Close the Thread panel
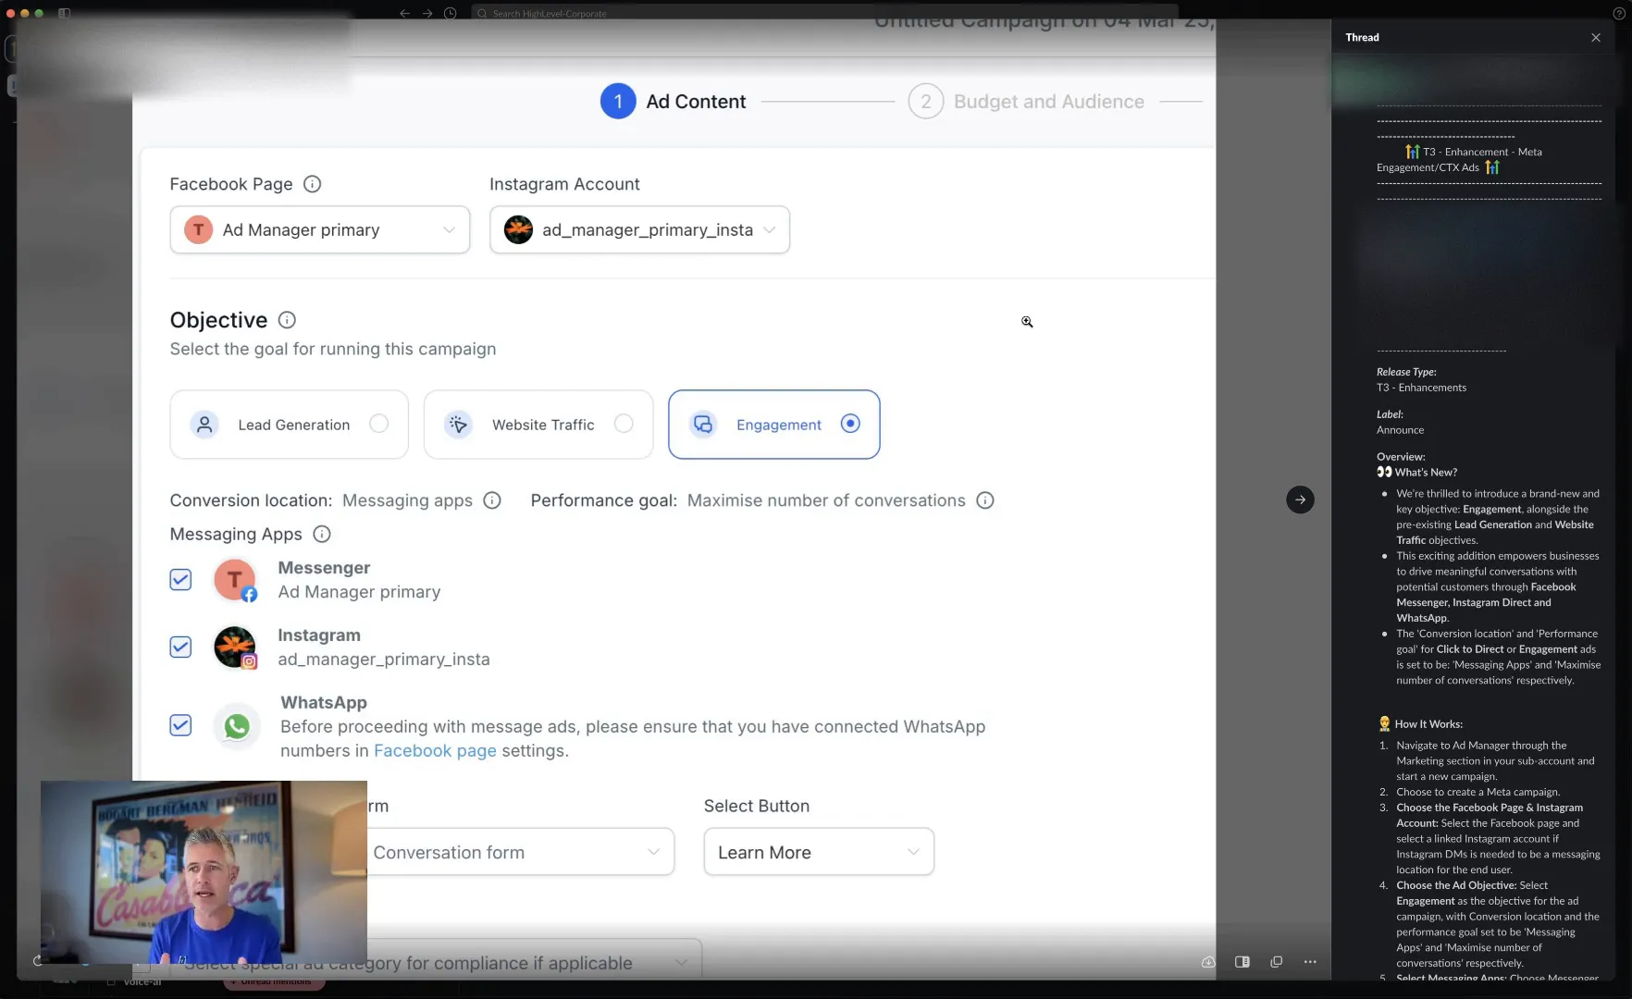 point(1596,38)
